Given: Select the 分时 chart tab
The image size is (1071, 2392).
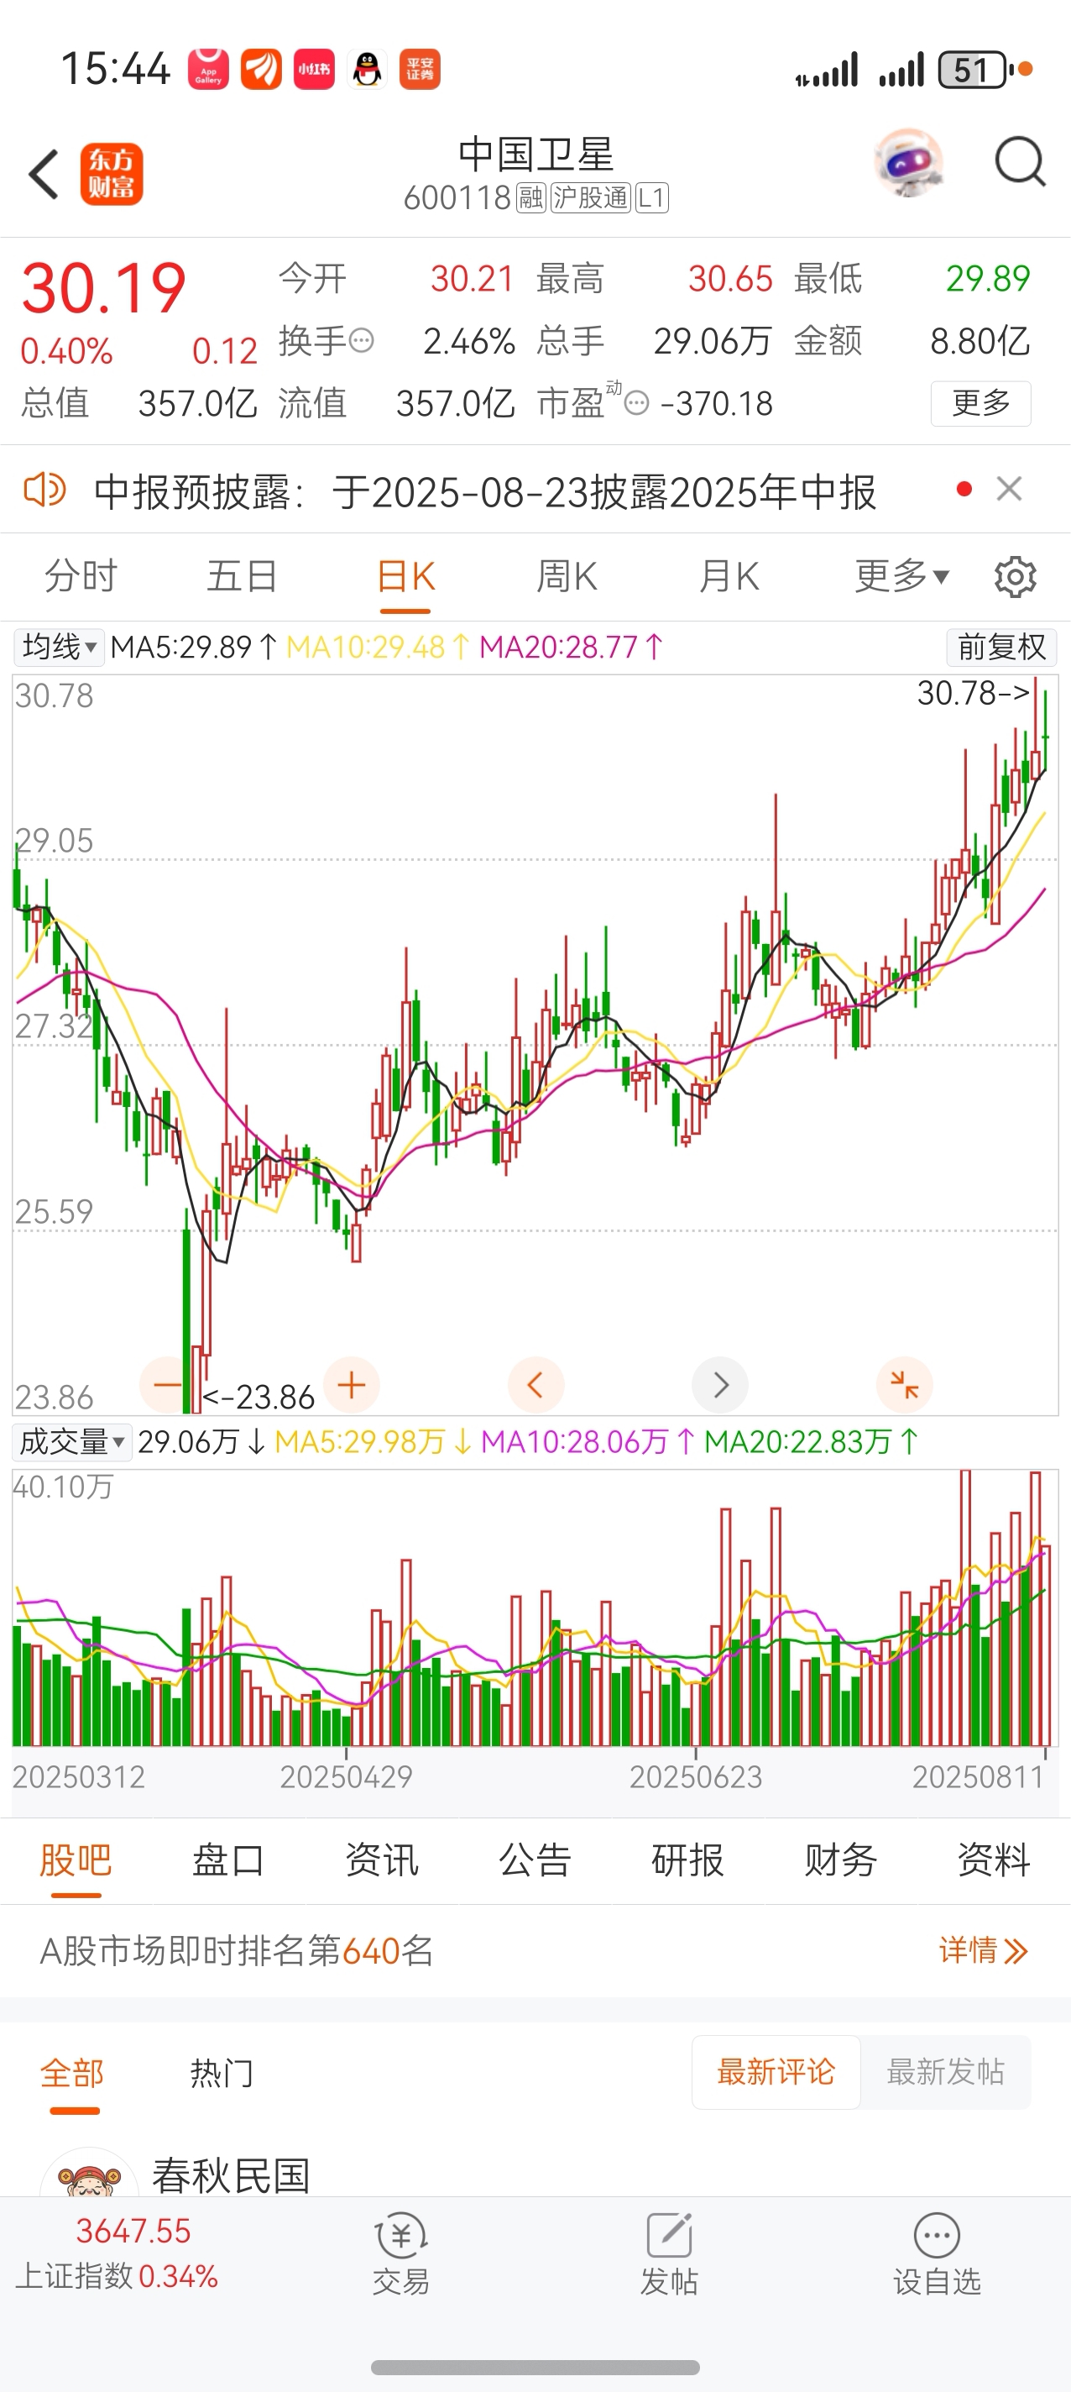Looking at the screenshot, I should (81, 577).
